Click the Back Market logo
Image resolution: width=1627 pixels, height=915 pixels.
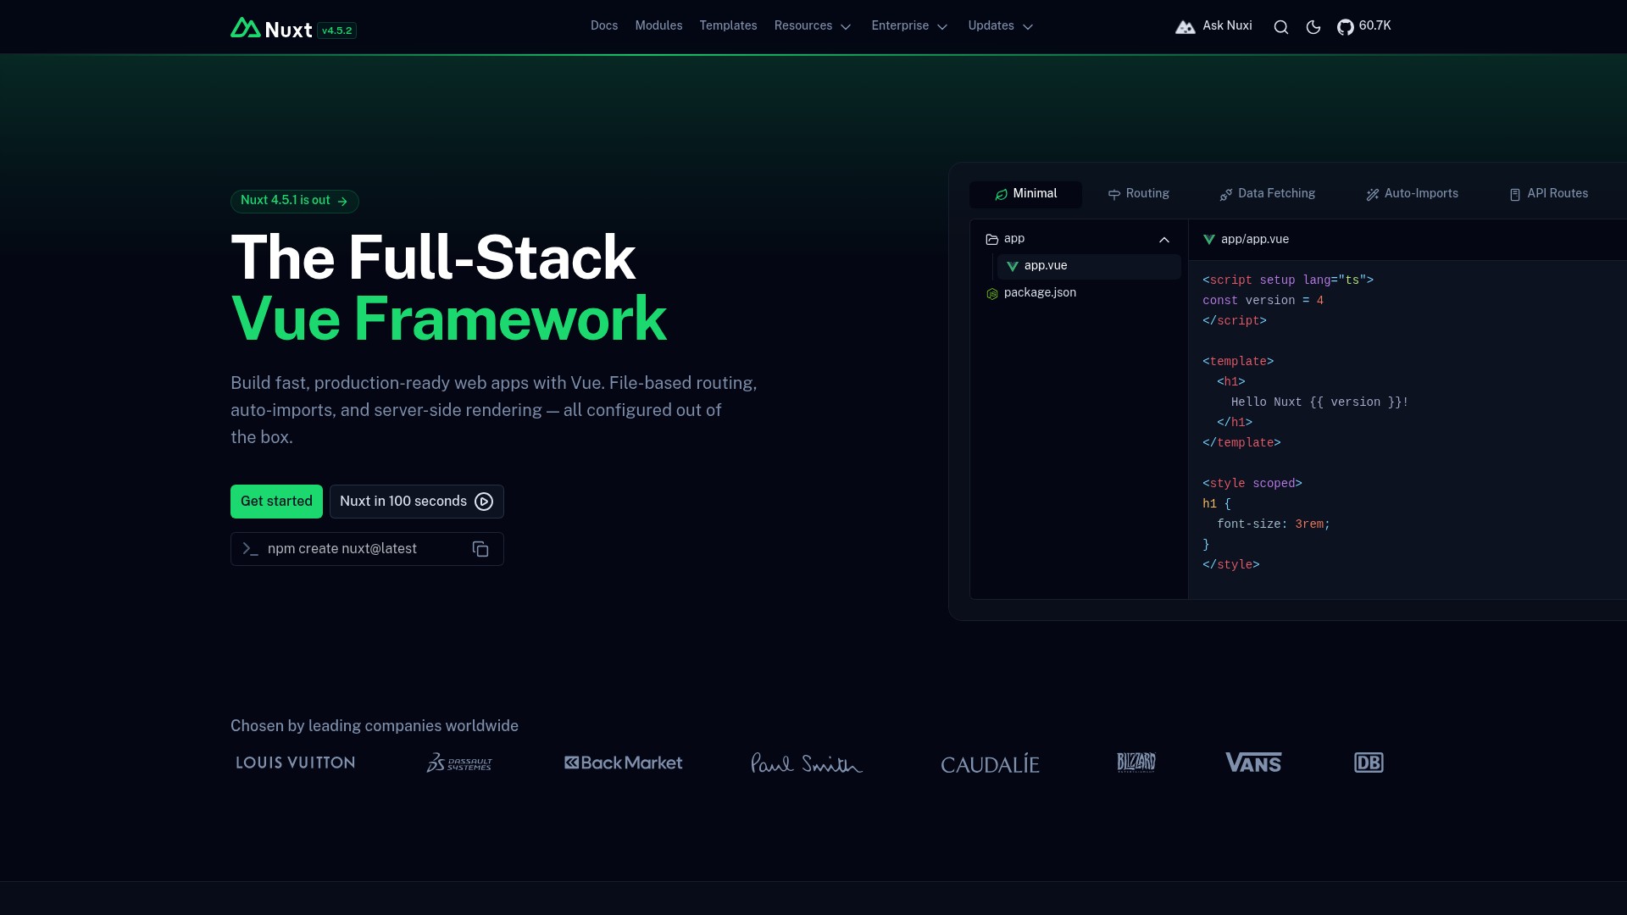click(x=624, y=762)
